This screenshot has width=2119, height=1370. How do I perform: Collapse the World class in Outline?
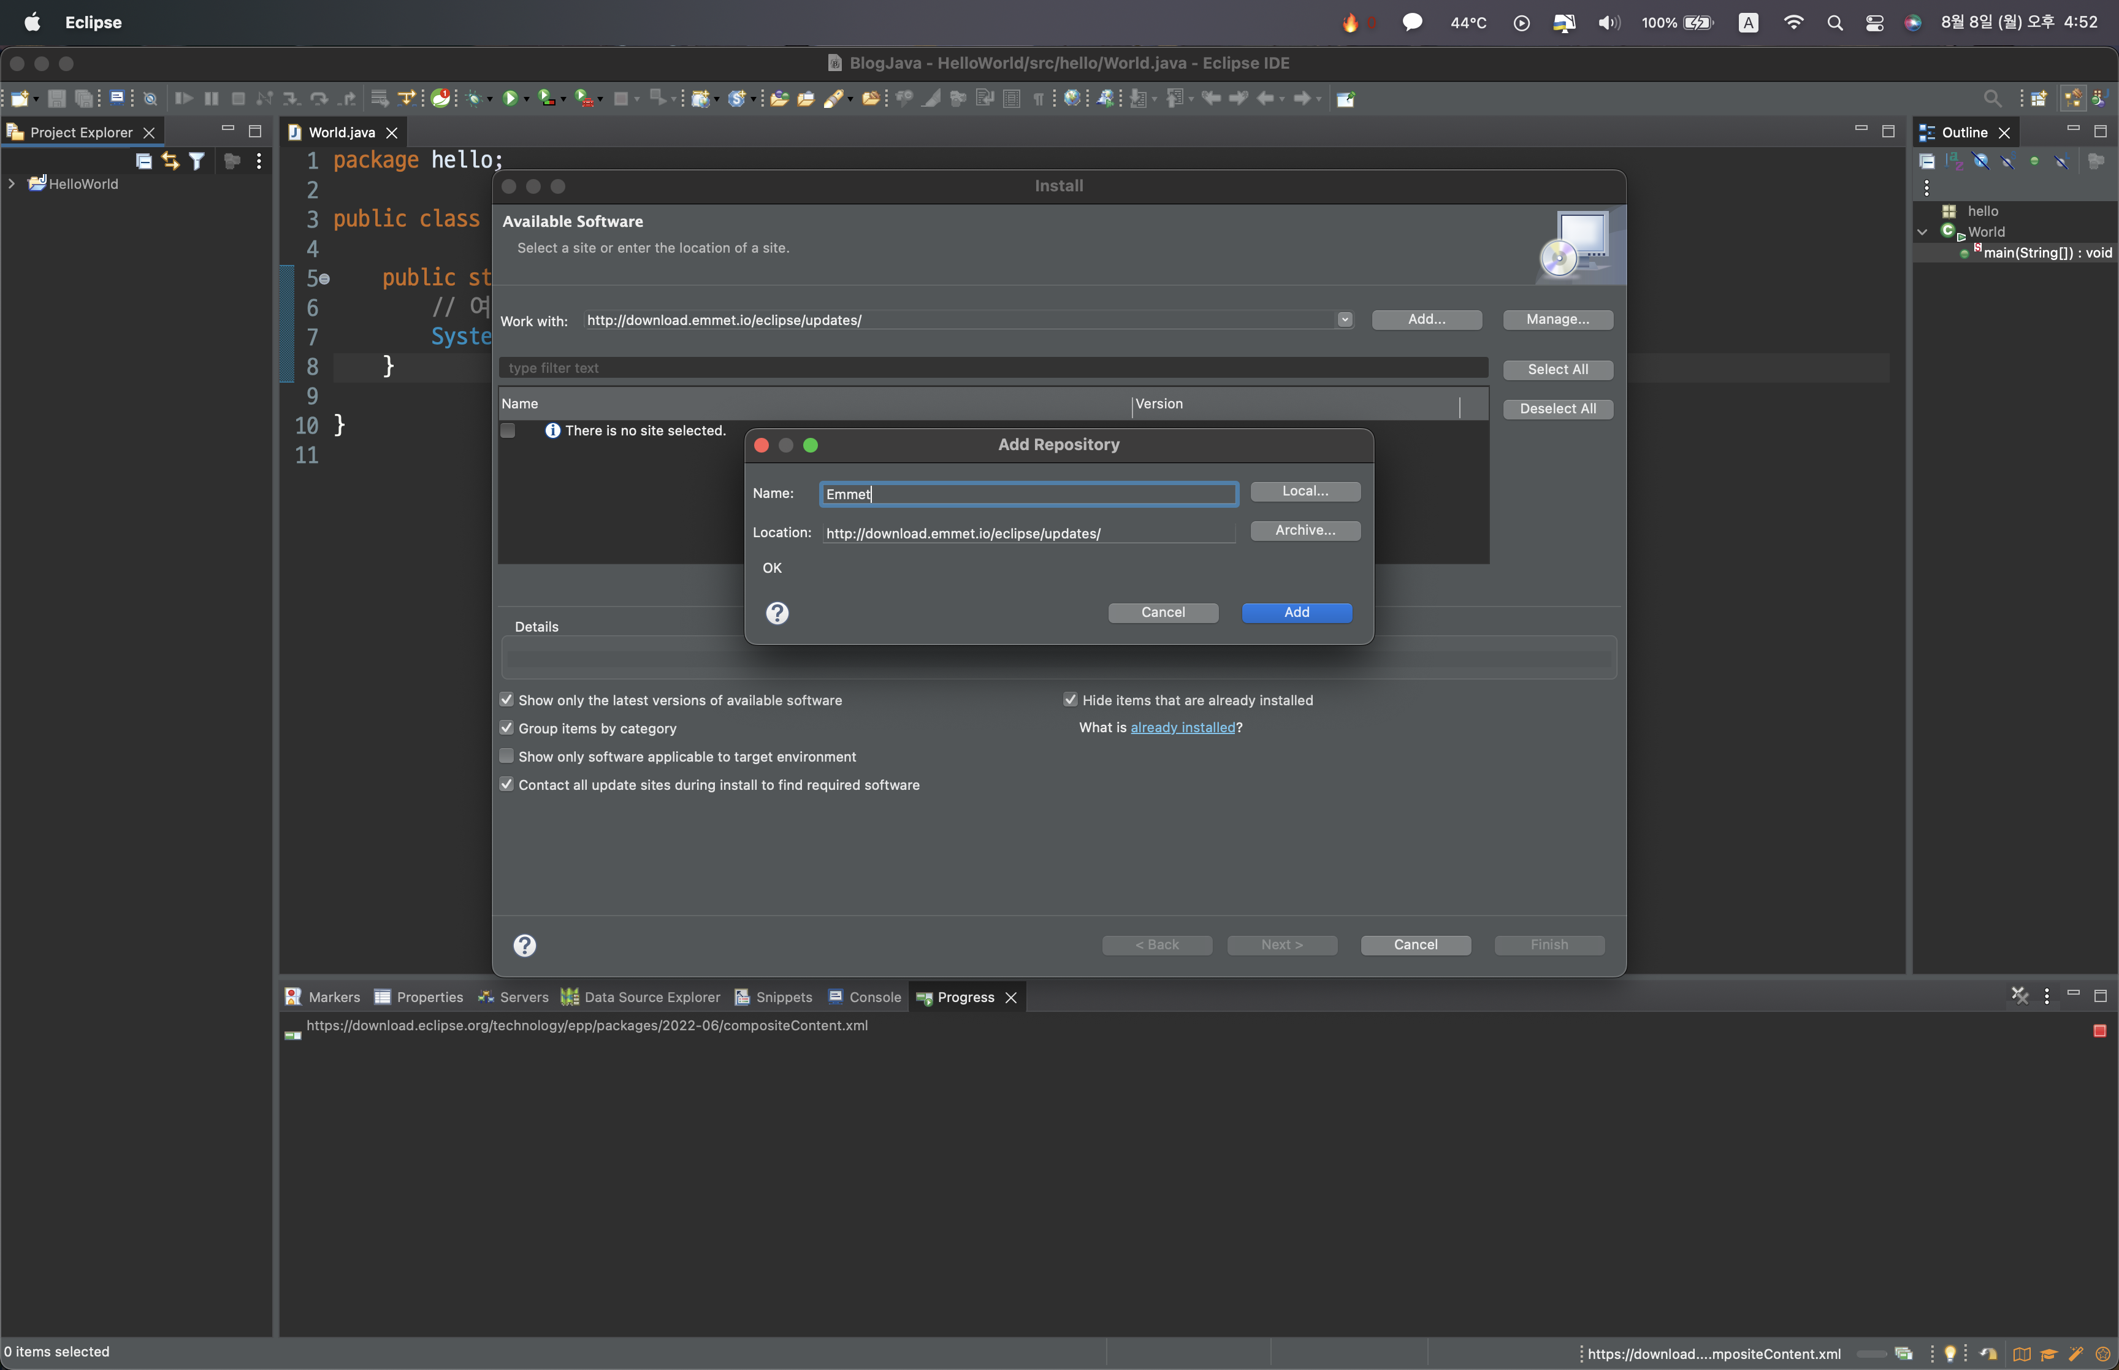(1922, 232)
